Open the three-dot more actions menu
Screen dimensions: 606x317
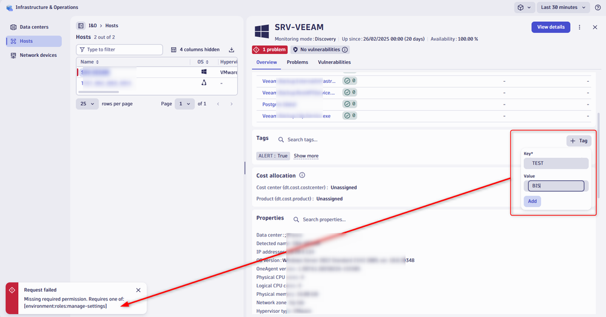pyautogui.click(x=579, y=27)
